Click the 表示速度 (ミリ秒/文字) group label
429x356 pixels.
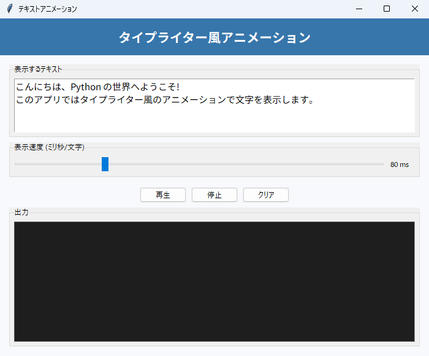point(49,147)
